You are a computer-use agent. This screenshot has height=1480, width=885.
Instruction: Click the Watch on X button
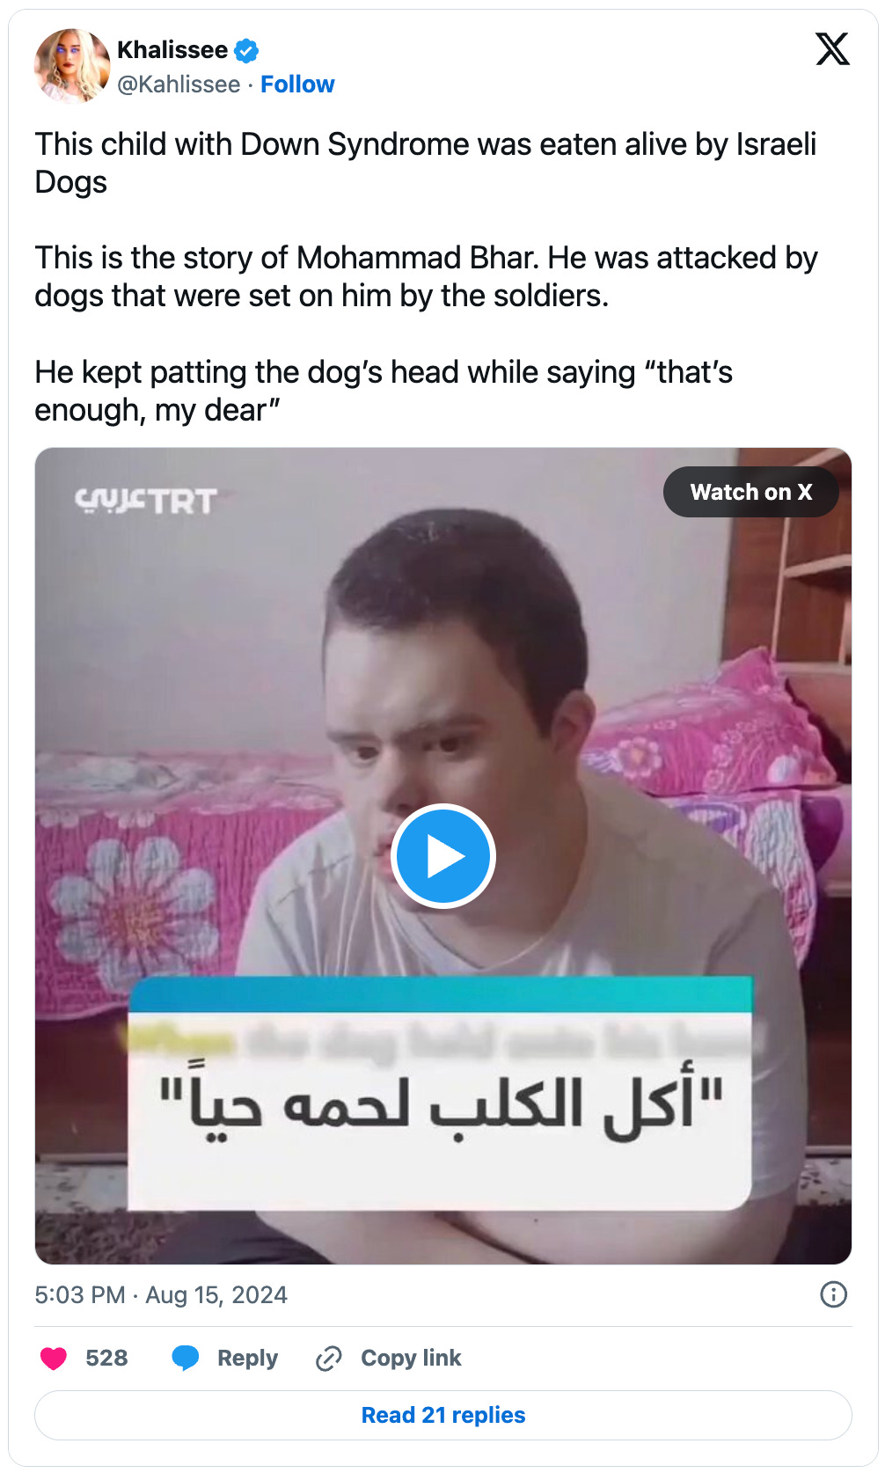pos(750,492)
